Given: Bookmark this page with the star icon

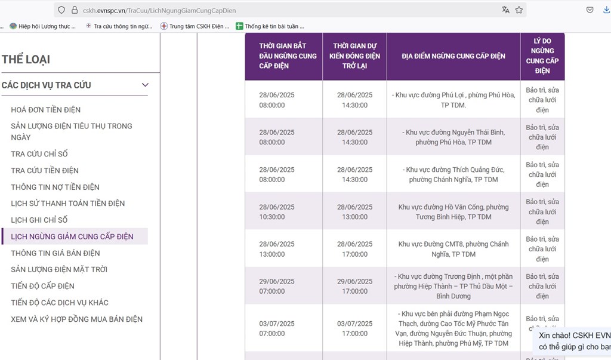Looking at the screenshot, I should (x=519, y=10).
